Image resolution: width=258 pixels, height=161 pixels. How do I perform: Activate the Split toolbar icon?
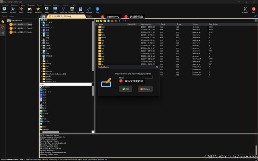coord(55,10)
